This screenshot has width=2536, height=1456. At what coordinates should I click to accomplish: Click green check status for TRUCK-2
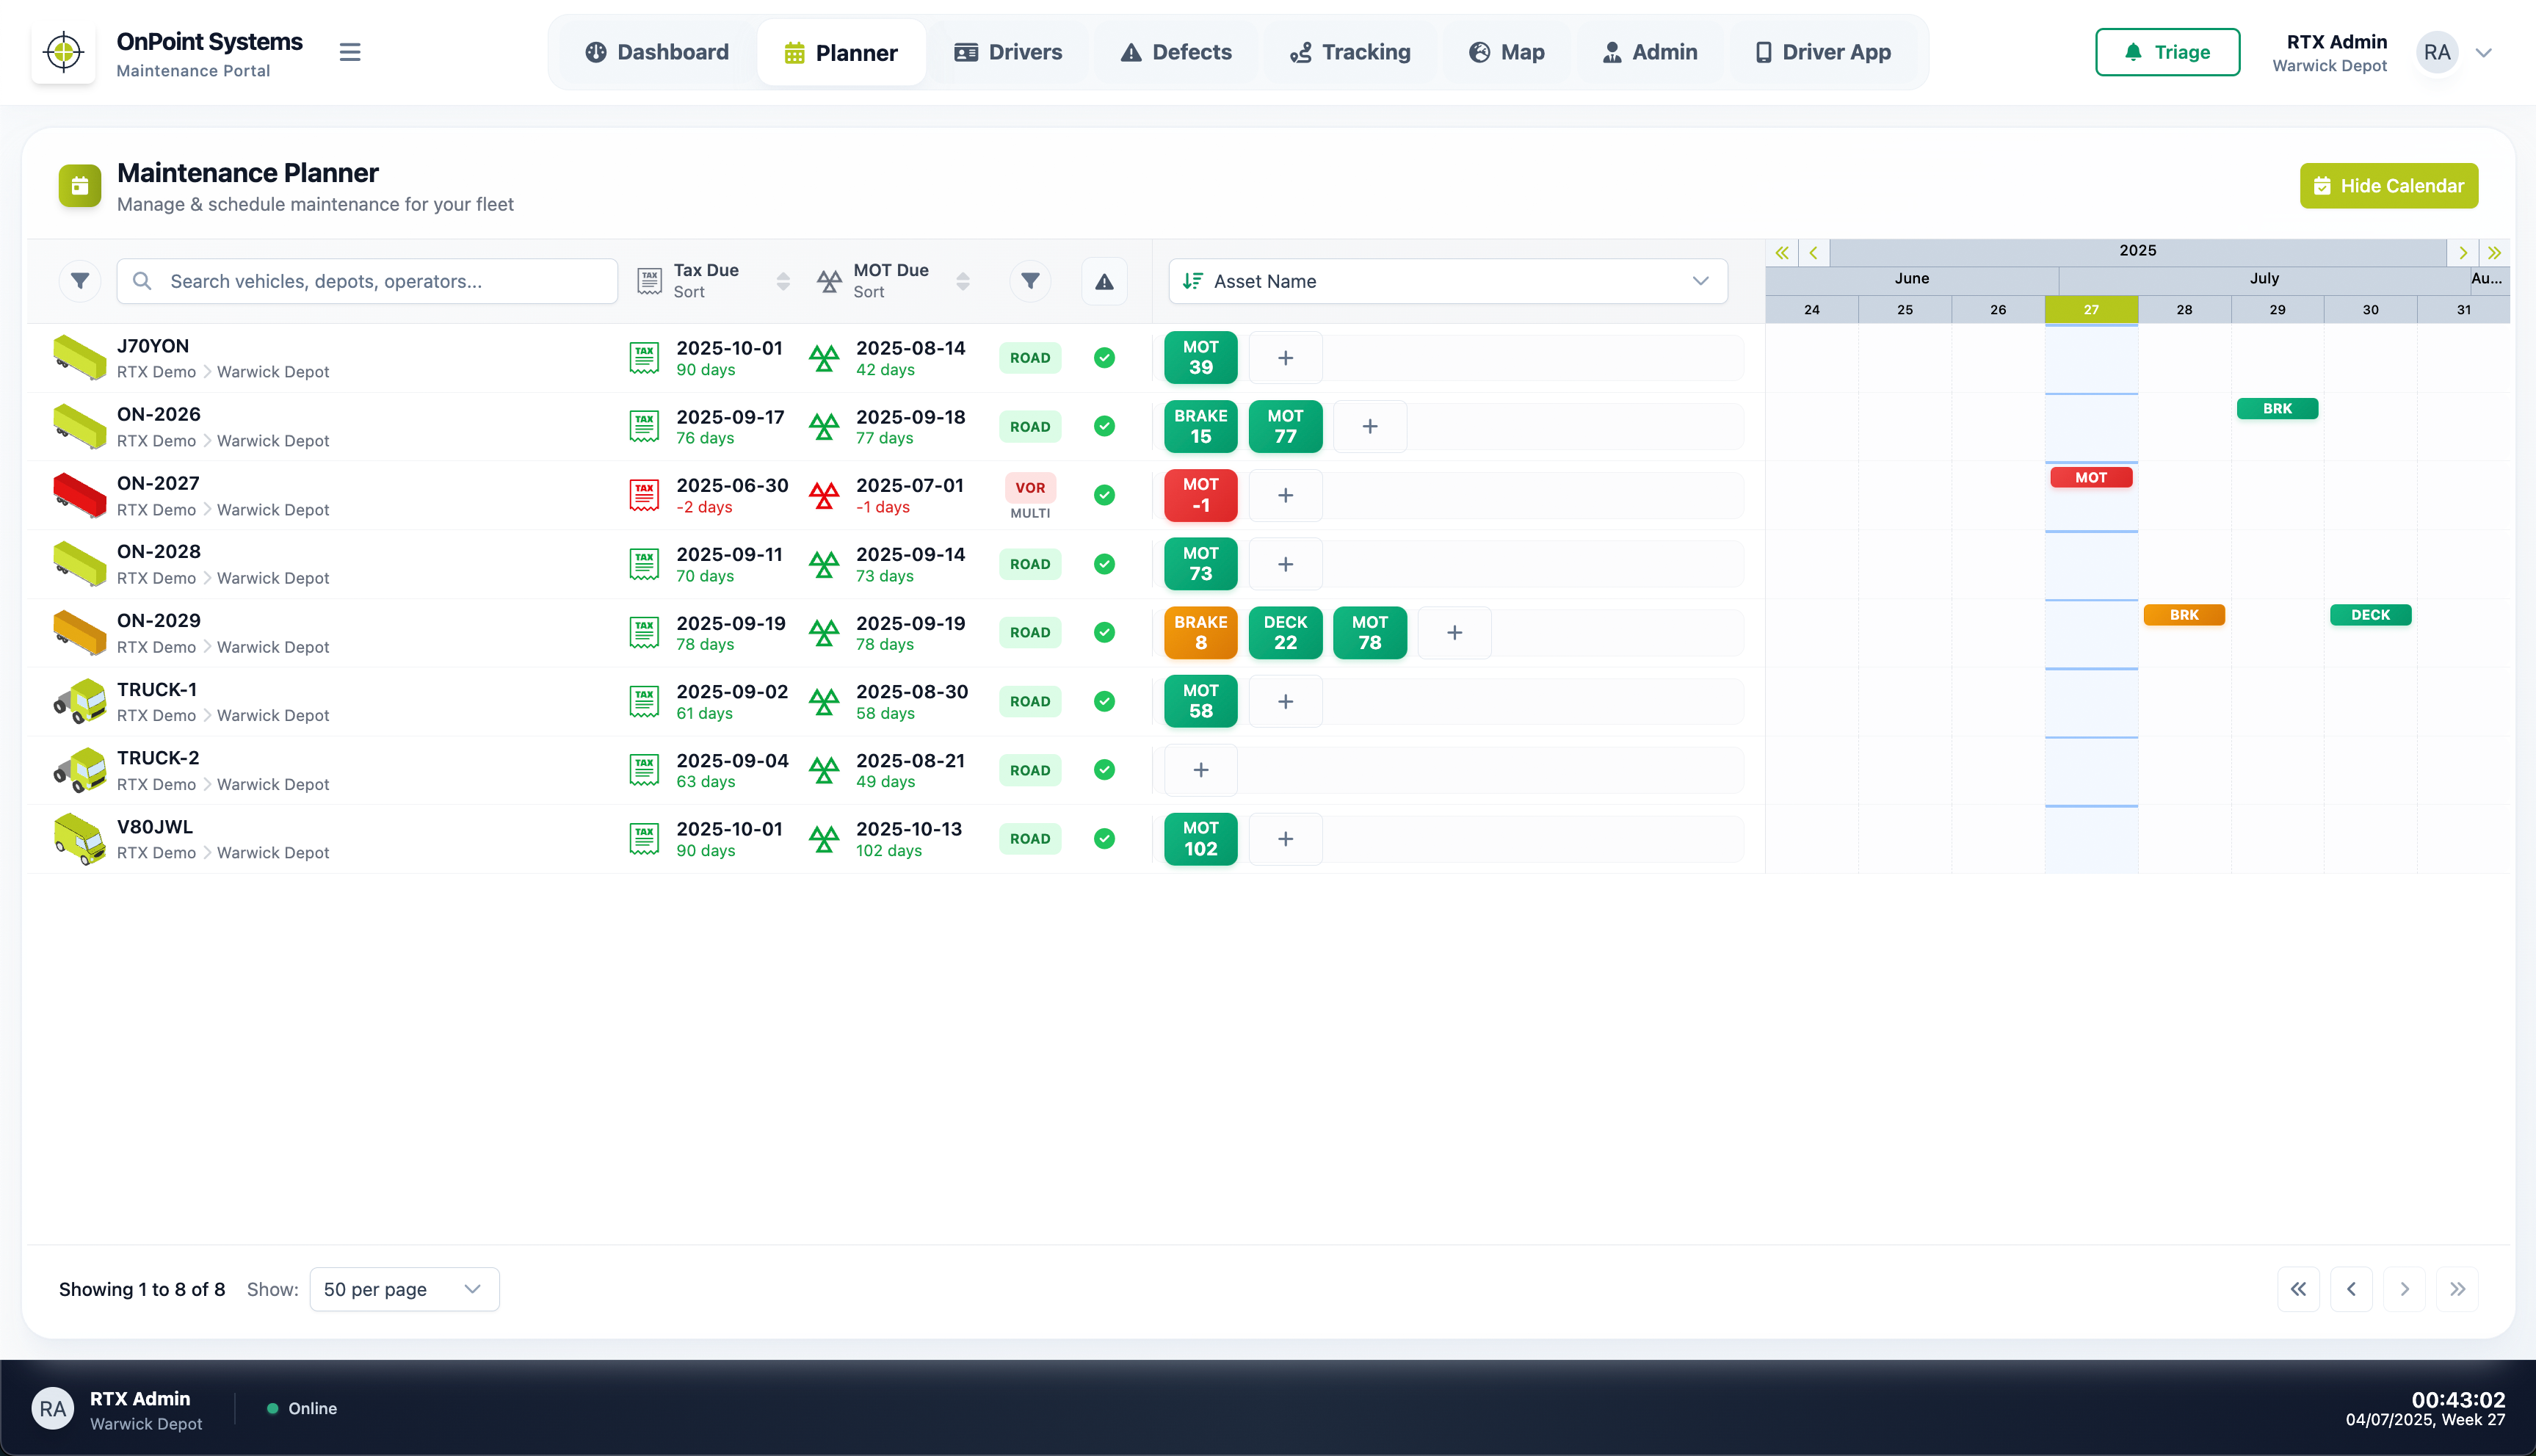coord(1104,770)
